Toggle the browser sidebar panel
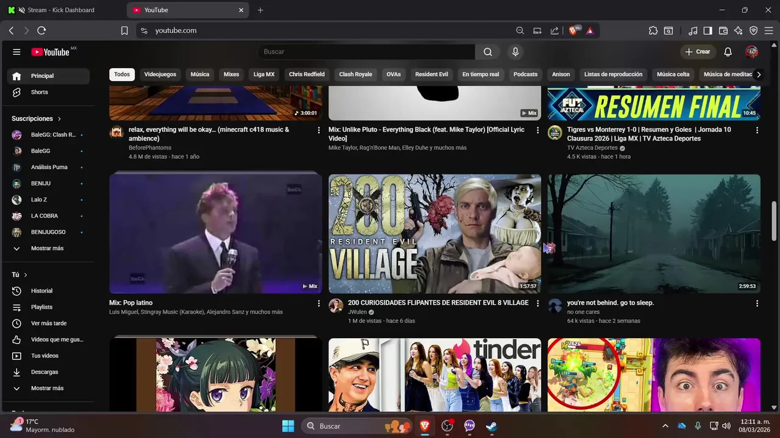 (707, 30)
